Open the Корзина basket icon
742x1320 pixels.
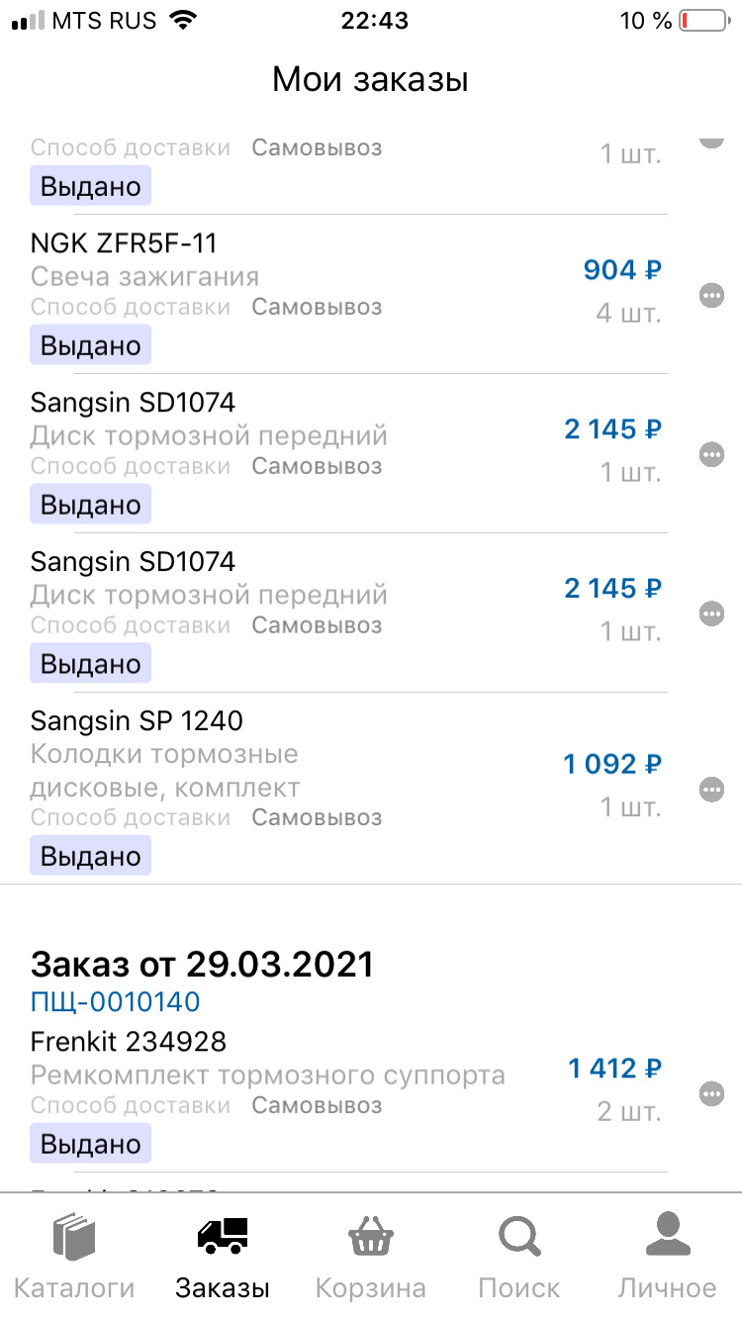371,1237
